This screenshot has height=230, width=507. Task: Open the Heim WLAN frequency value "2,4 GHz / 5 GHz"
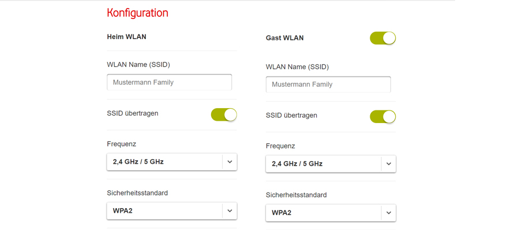138,162
